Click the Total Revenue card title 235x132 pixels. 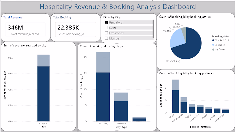click(13, 17)
